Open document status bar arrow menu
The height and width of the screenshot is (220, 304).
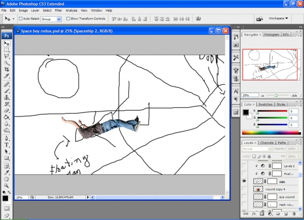click(x=88, y=197)
